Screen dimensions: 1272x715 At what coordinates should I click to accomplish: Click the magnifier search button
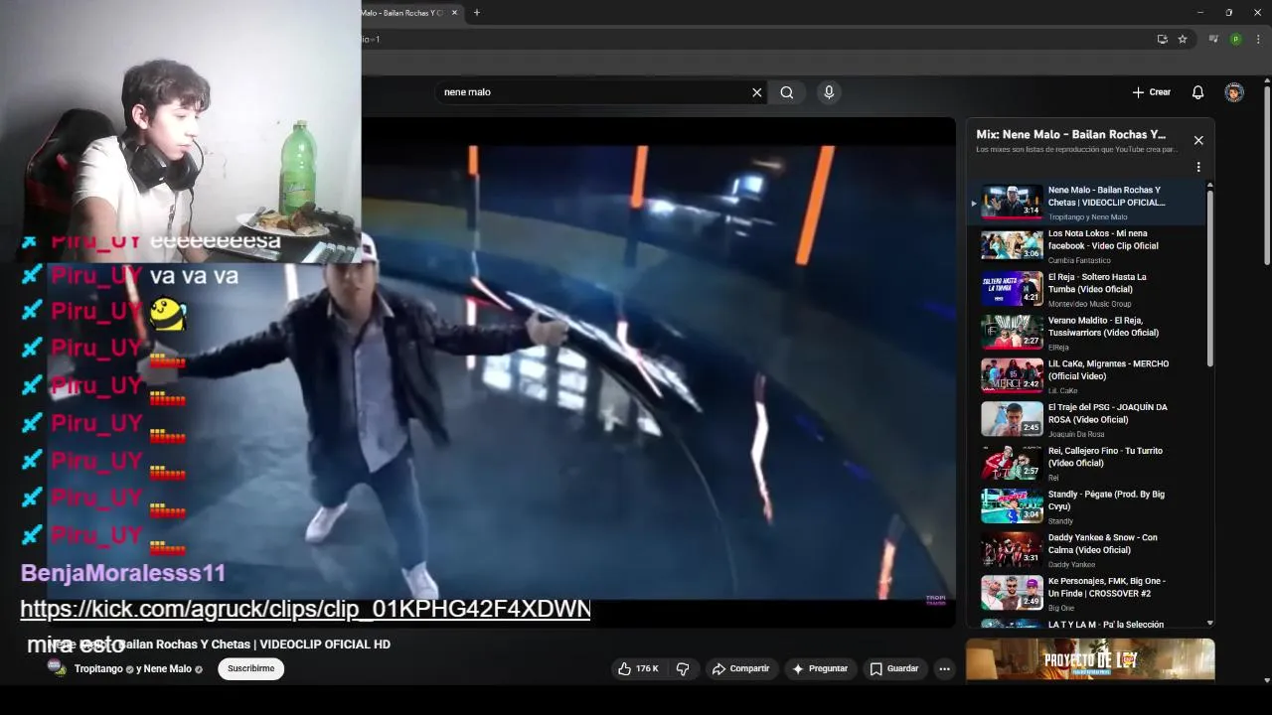coord(787,92)
